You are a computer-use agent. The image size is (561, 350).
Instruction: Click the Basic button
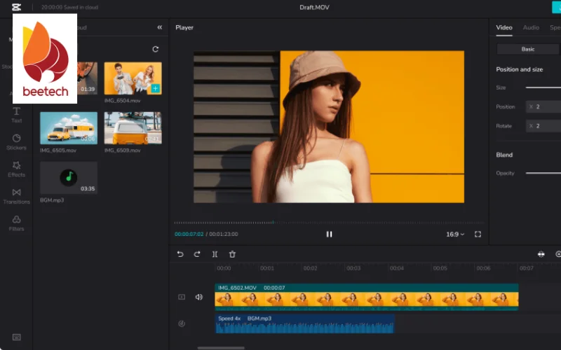528,49
